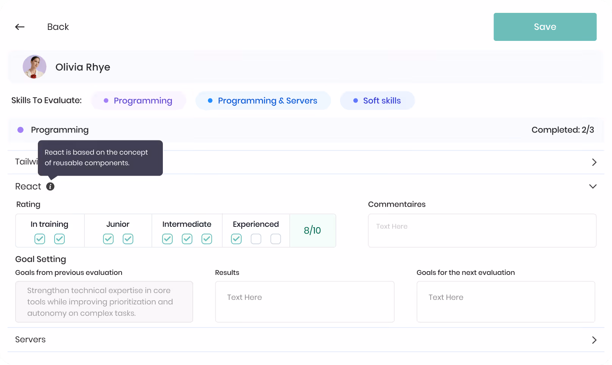This screenshot has width=612, height=365.
Task: Select the Programming skill tab
Action: tap(139, 101)
